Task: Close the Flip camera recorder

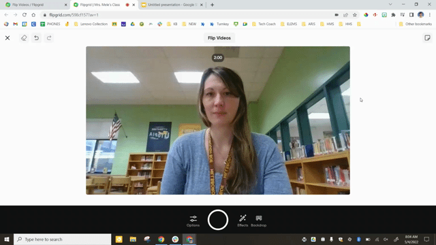Action: tap(7, 38)
